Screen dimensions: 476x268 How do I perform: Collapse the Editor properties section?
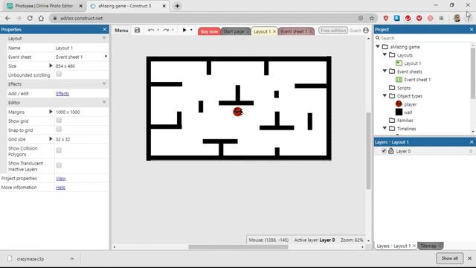pos(104,103)
